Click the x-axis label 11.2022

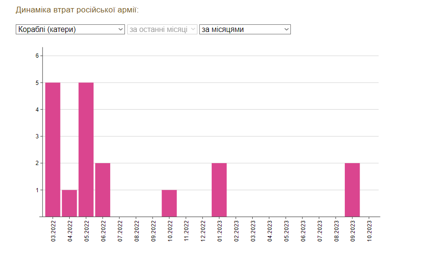186,231
